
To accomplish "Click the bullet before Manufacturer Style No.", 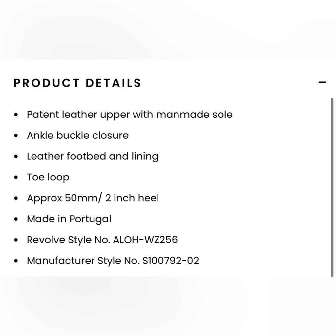I will tap(16, 261).
